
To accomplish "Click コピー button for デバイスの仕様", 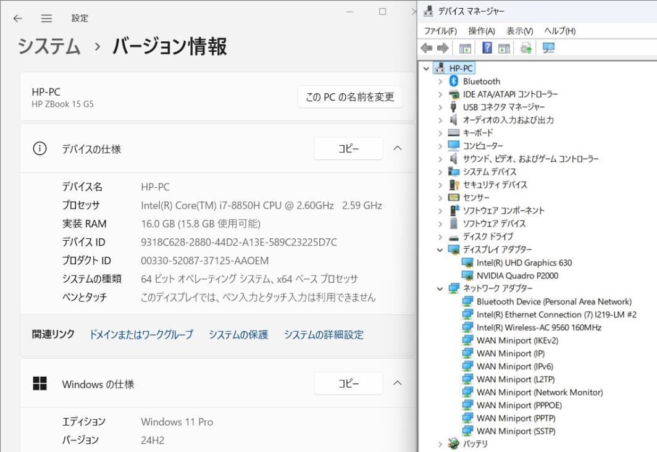I will pos(348,148).
